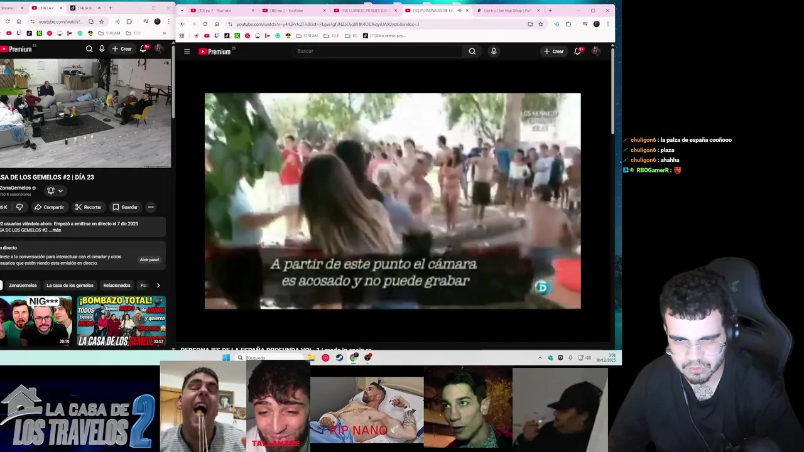Open new tab in left browser window
Viewport: 804px width, 452px height.
111,8
